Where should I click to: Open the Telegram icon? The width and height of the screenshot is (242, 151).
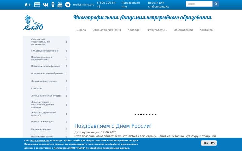click(68, 5)
